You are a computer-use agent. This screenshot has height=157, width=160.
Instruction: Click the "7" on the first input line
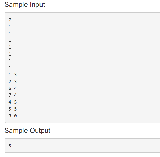10,20
